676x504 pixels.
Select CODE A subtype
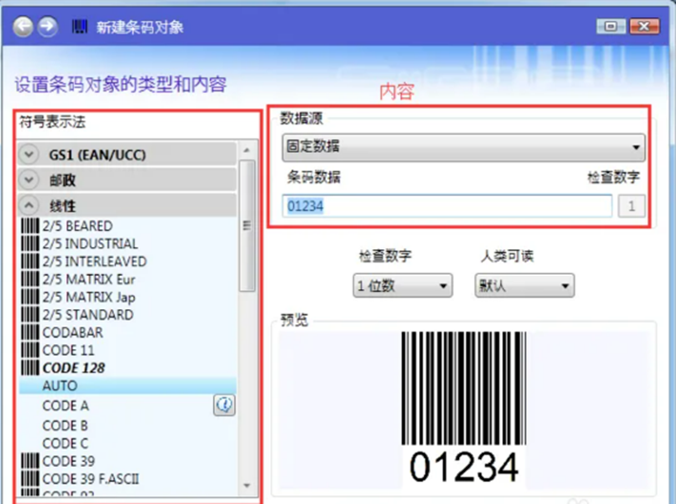[x=66, y=406]
